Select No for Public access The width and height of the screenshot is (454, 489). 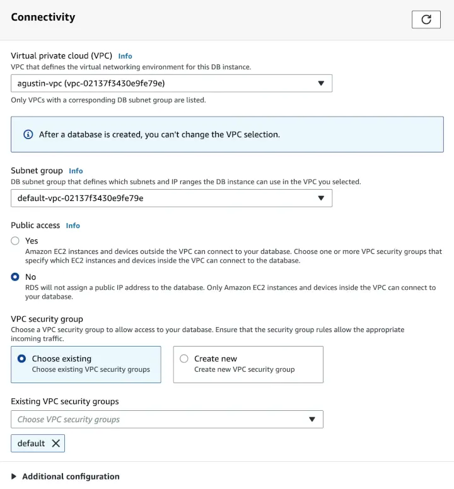coord(15,277)
